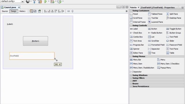Select Internal Frame palette item
Viewport: 185px width, 104px height.
[138, 22]
